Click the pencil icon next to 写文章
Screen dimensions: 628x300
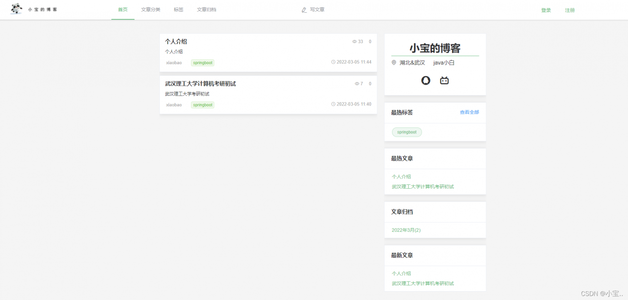point(304,9)
